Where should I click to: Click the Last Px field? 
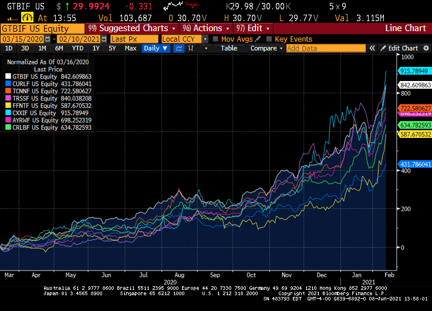(134, 39)
